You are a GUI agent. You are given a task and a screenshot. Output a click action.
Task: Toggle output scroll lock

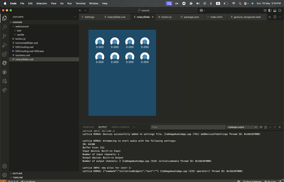(x=265, y=127)
